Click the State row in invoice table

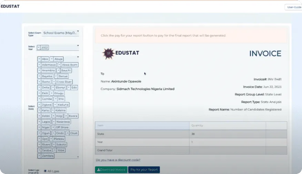point(191,134)
